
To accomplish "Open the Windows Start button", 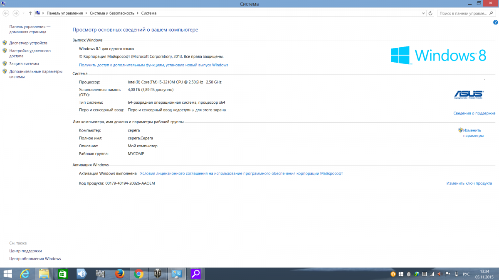I will (7, 274).
